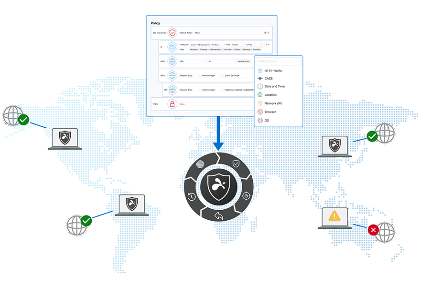Click the laptop showing a warning triangle
Image resolution: width=430 pixels, height=286 pixels.
click(335, 218)
